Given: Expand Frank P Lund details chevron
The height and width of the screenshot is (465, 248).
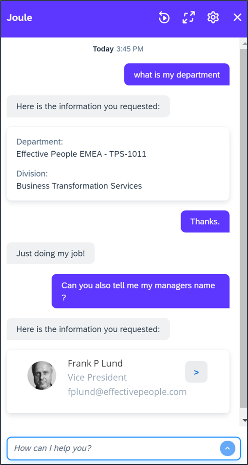Looking at the screenshot, I should tap(196, 372).
